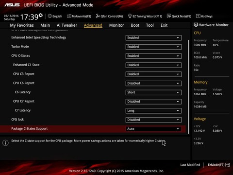Go to the Monitor tab
This screenshot has height=175, width=233.
click(x=116, y=25)
